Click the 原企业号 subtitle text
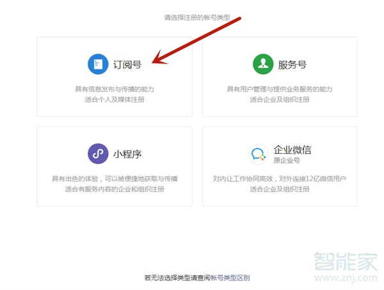Image resolution: width=384 pixels, height=290 pixels. 286,161
